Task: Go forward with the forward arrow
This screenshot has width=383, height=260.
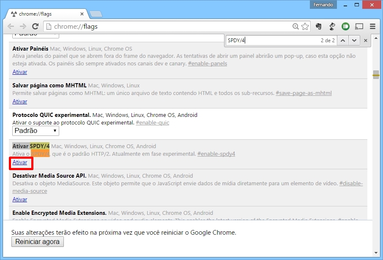Action: tap(23, 26)
